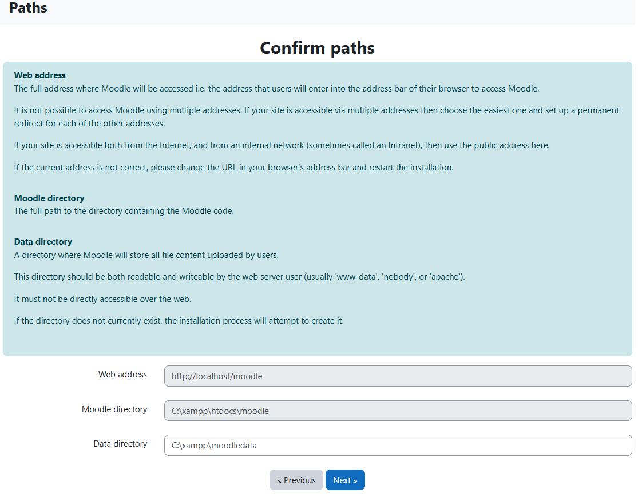638x497 pixels.
Task: Click the sentence about installation creating the directory
Action: pyautogui.click(x=179, y=321)
